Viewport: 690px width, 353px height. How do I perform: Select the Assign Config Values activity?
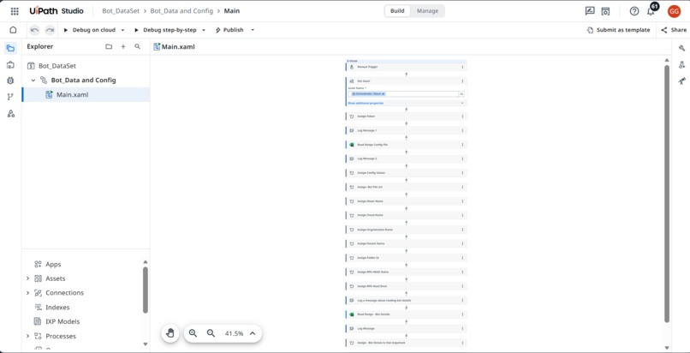coord(406,172)
